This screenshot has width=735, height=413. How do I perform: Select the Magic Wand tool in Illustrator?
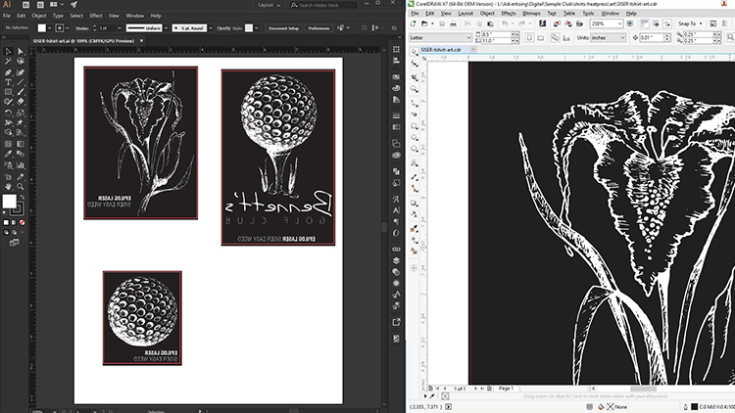coord(8,62)
